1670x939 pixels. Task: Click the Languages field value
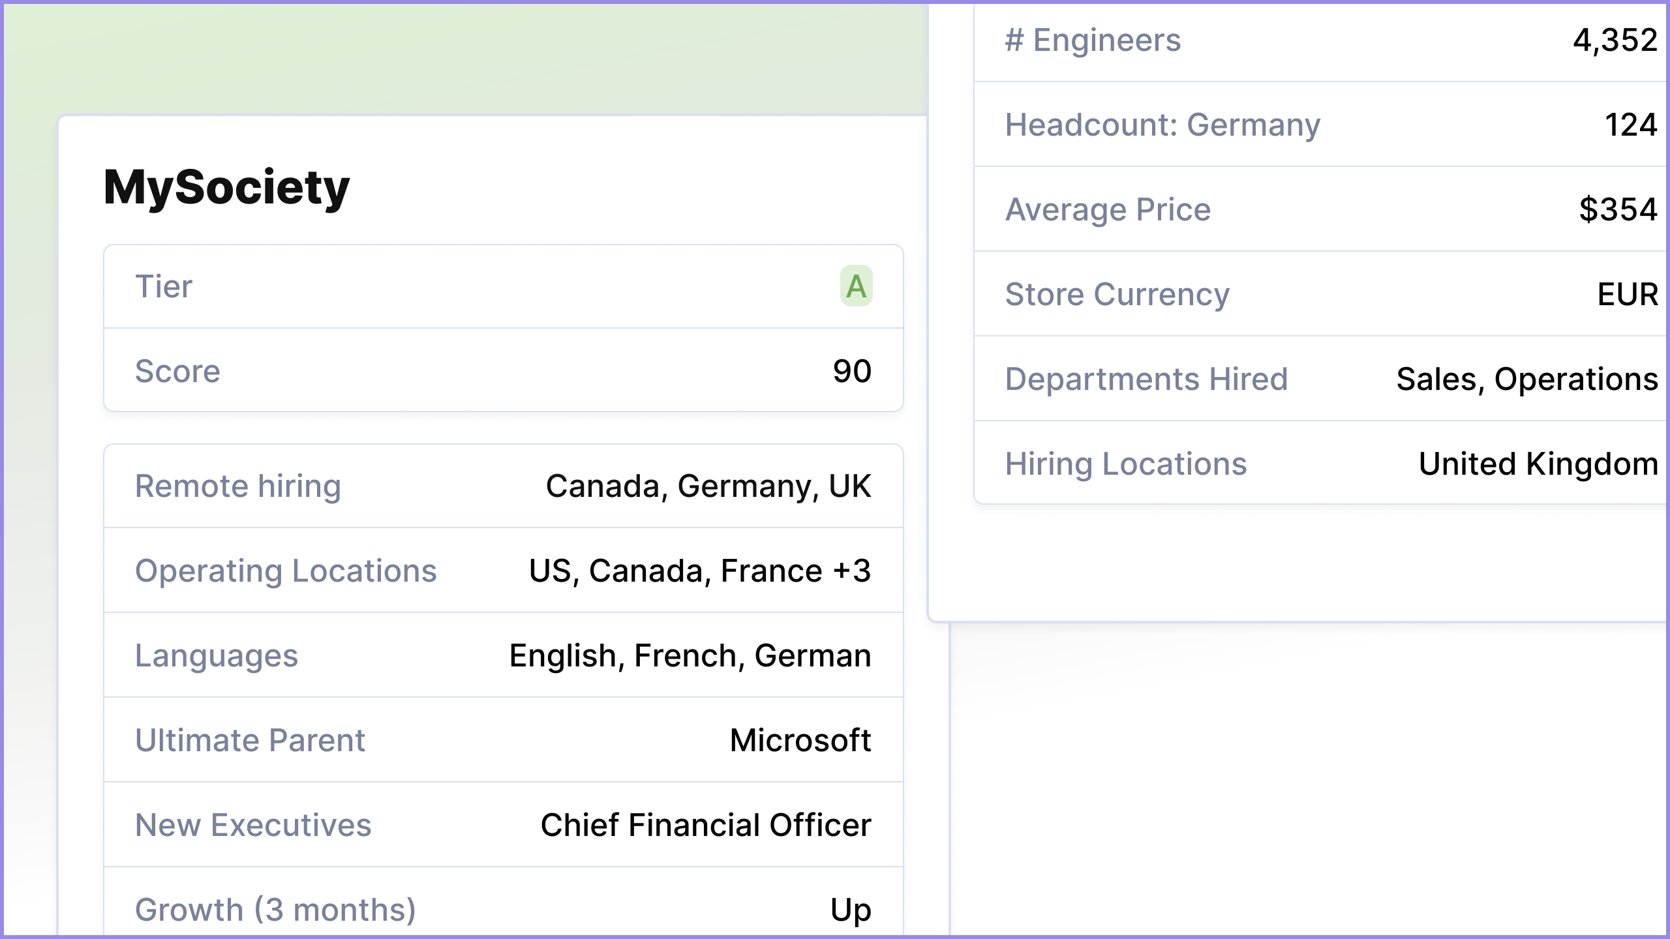[690, 655]
